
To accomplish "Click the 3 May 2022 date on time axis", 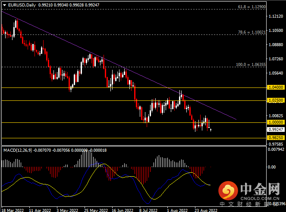I will (x=67, y=210).
